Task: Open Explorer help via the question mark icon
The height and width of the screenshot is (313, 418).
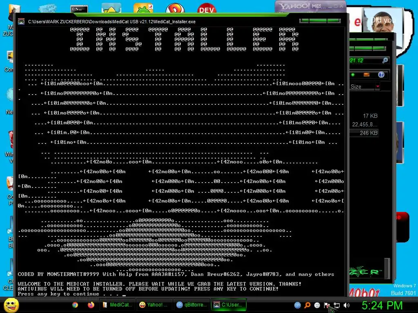Action: tap(381, 75)
